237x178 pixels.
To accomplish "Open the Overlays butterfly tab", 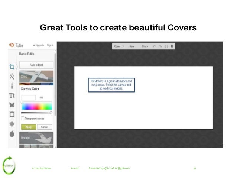I will coord(12,105).
